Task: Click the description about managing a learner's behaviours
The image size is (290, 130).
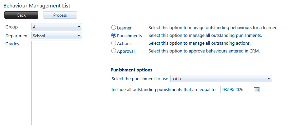Action: (x=213, y=28)
